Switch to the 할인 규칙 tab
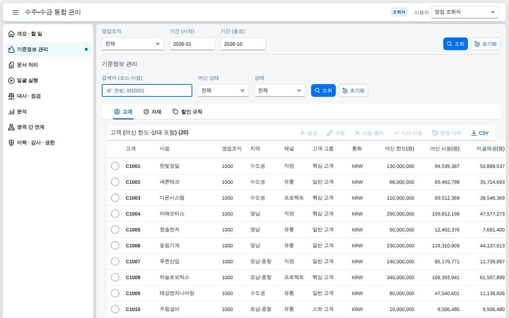This screenshot has height=318, width=509. (187, 112)
